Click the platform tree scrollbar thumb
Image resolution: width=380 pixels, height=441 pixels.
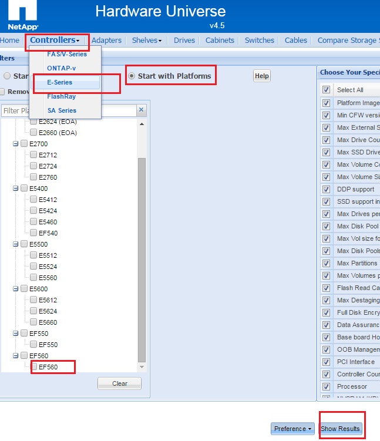pyautogui.click(x=142, y=260)
